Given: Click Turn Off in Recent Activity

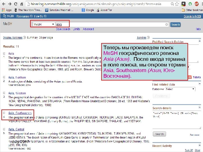Looking at the screenshot, I should 189,150.
